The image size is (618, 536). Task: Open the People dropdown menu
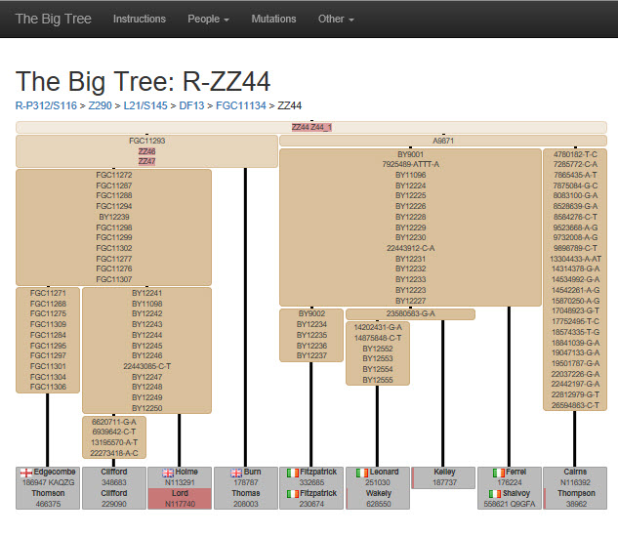coord(208,19)
